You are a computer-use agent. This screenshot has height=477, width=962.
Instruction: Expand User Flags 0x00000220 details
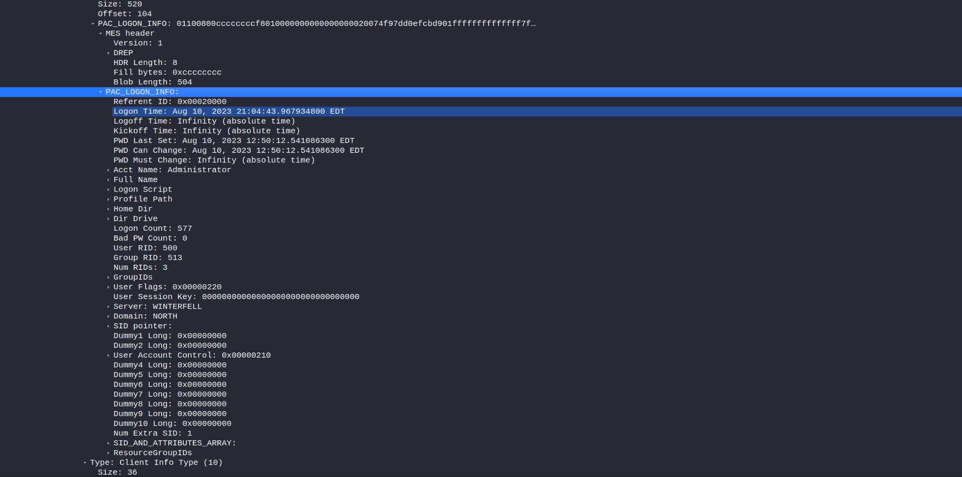pyautogui.click(x=108, y=287)
